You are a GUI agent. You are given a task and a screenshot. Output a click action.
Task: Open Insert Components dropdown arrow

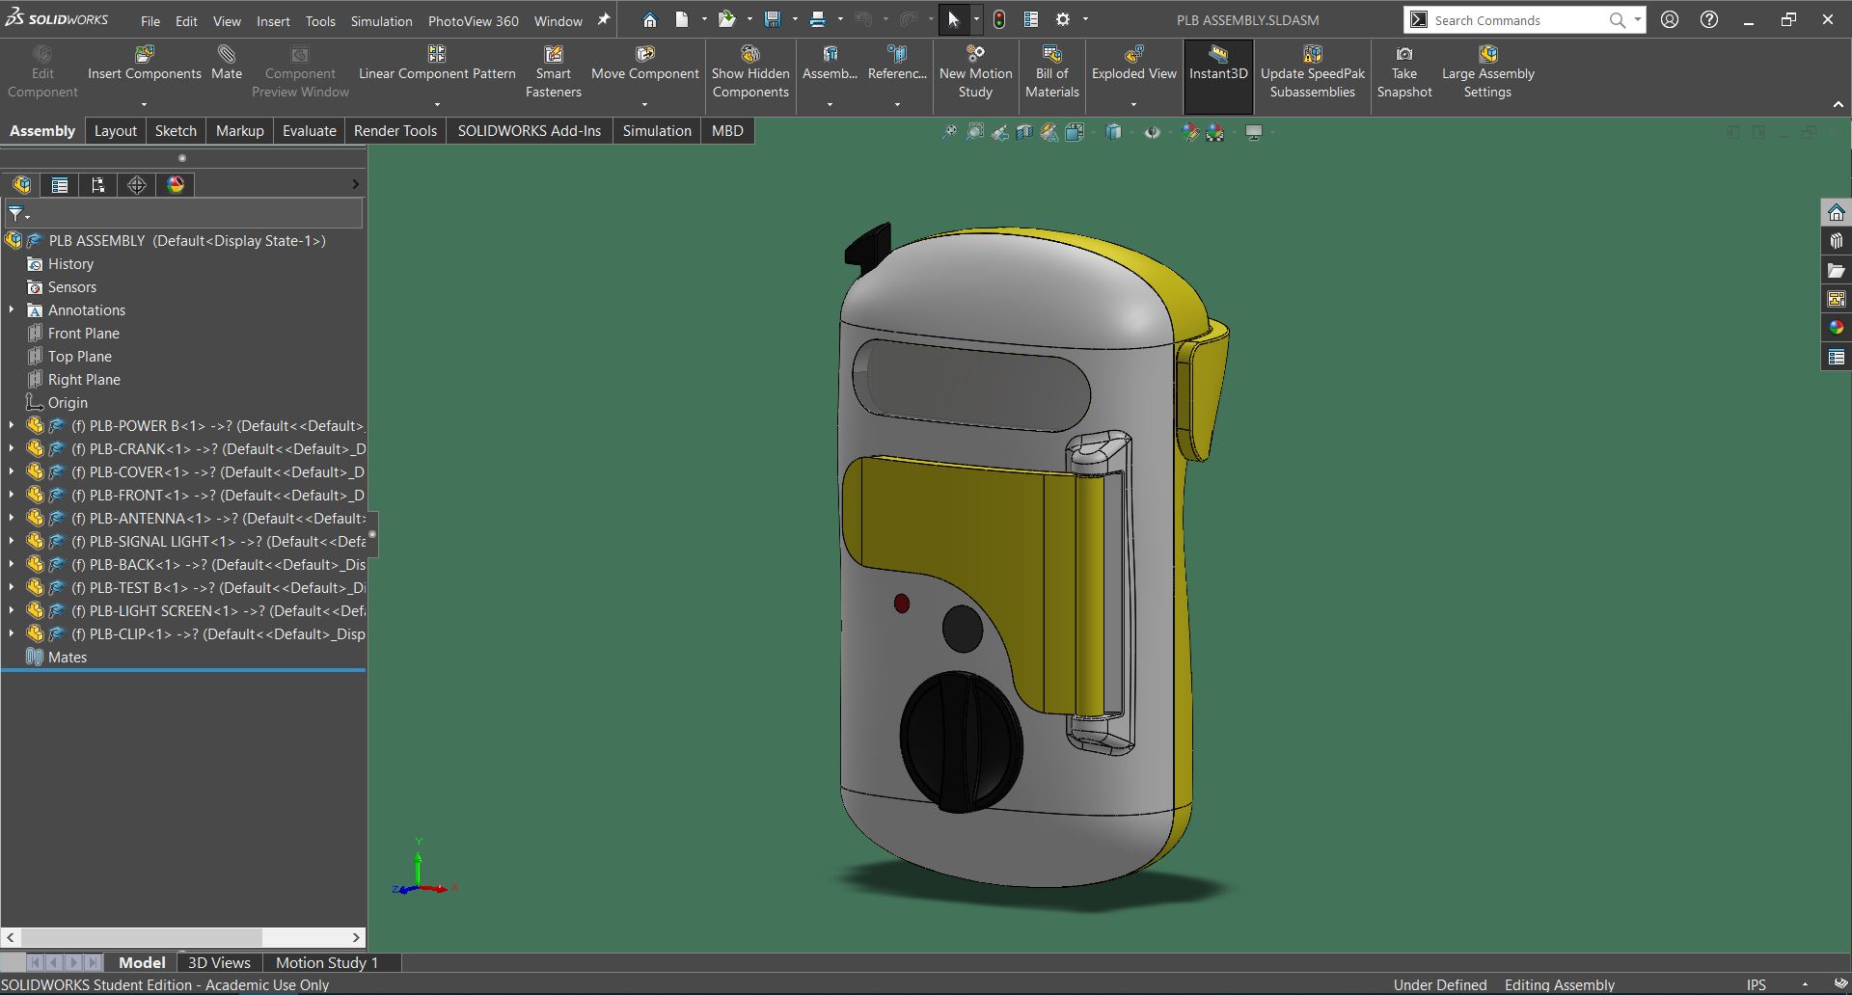tap(145, 104)
